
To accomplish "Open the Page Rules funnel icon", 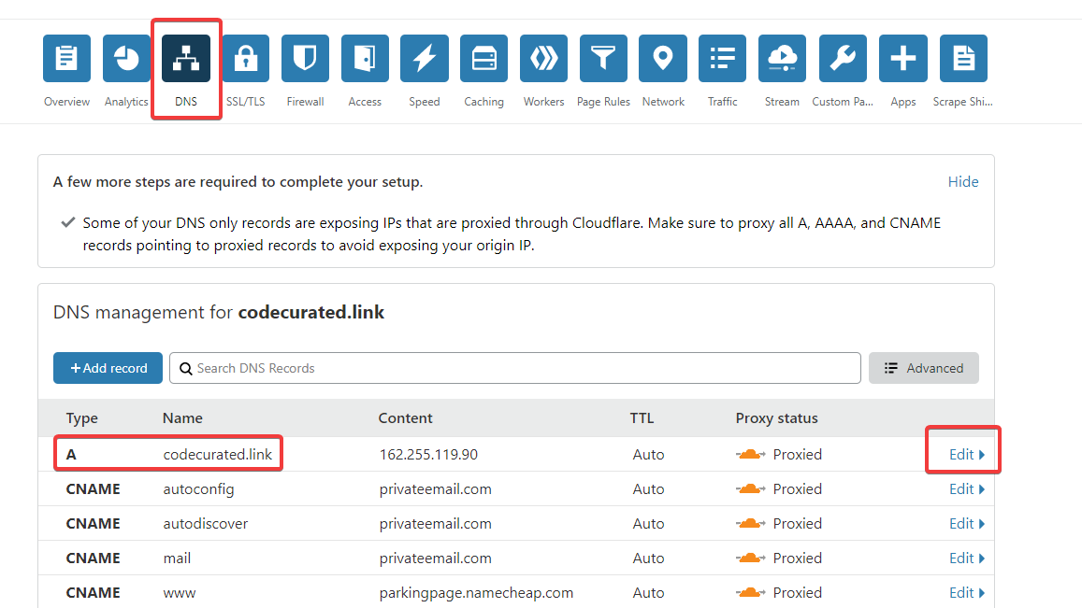I will pos(603,58).
